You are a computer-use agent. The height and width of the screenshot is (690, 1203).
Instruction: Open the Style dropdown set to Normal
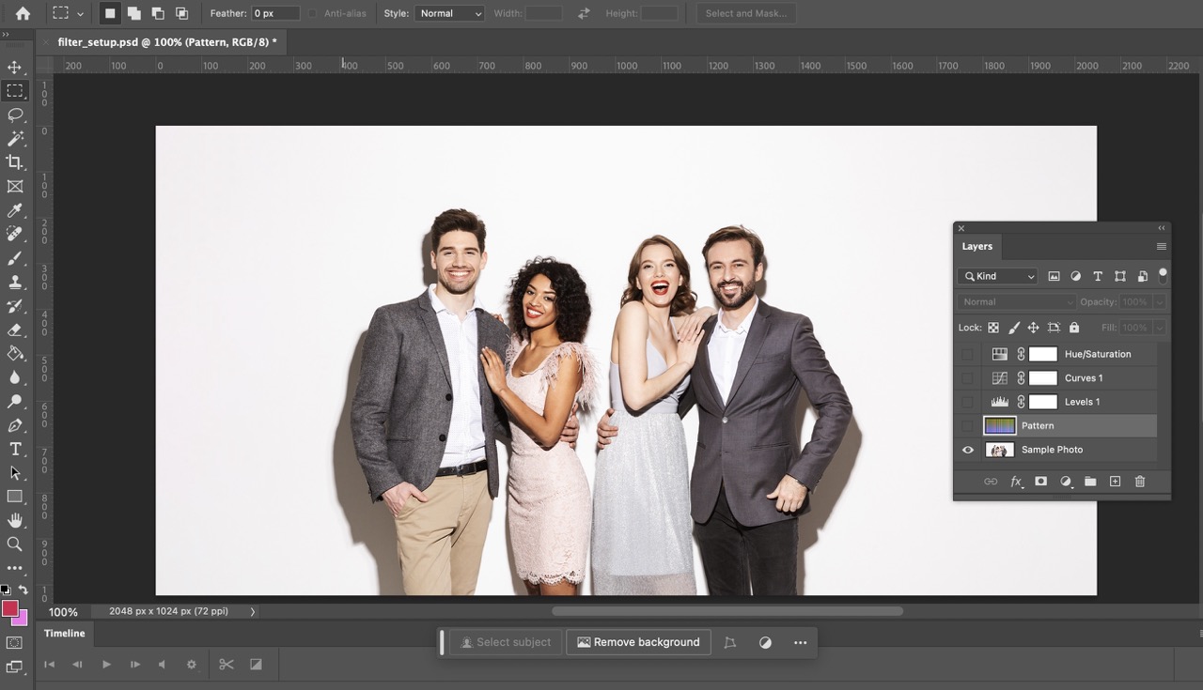coord(449,14)
